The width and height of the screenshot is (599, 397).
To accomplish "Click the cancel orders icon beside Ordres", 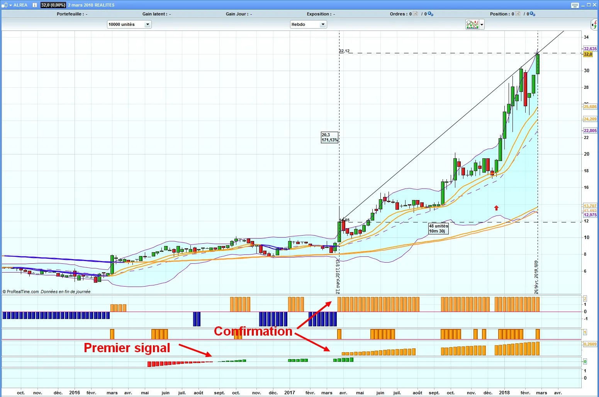I will (x=416, y=14).
